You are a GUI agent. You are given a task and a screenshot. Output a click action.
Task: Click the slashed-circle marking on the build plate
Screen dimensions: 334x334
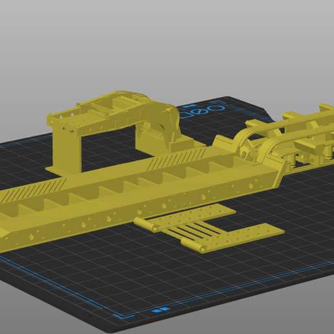(x=200, y=111)
